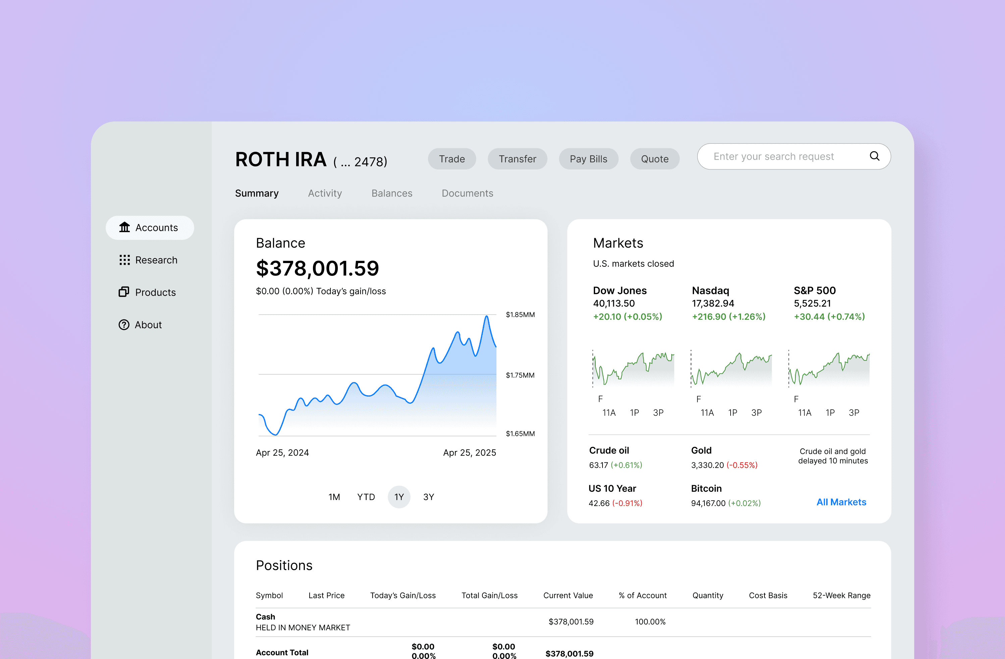1005x659 pixels.
Task: Select the Dow Jones index name
Action: tap(620, 290)
